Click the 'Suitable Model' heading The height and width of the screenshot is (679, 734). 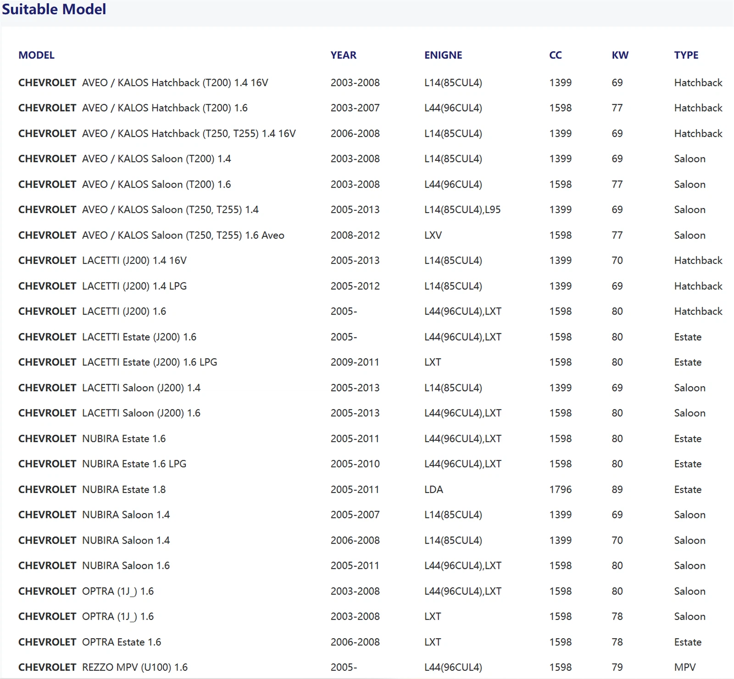point(54,9)
